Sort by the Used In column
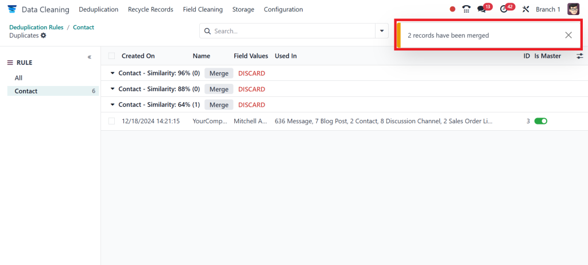Screen dimensions: 588x265 [x=286, y=56]
